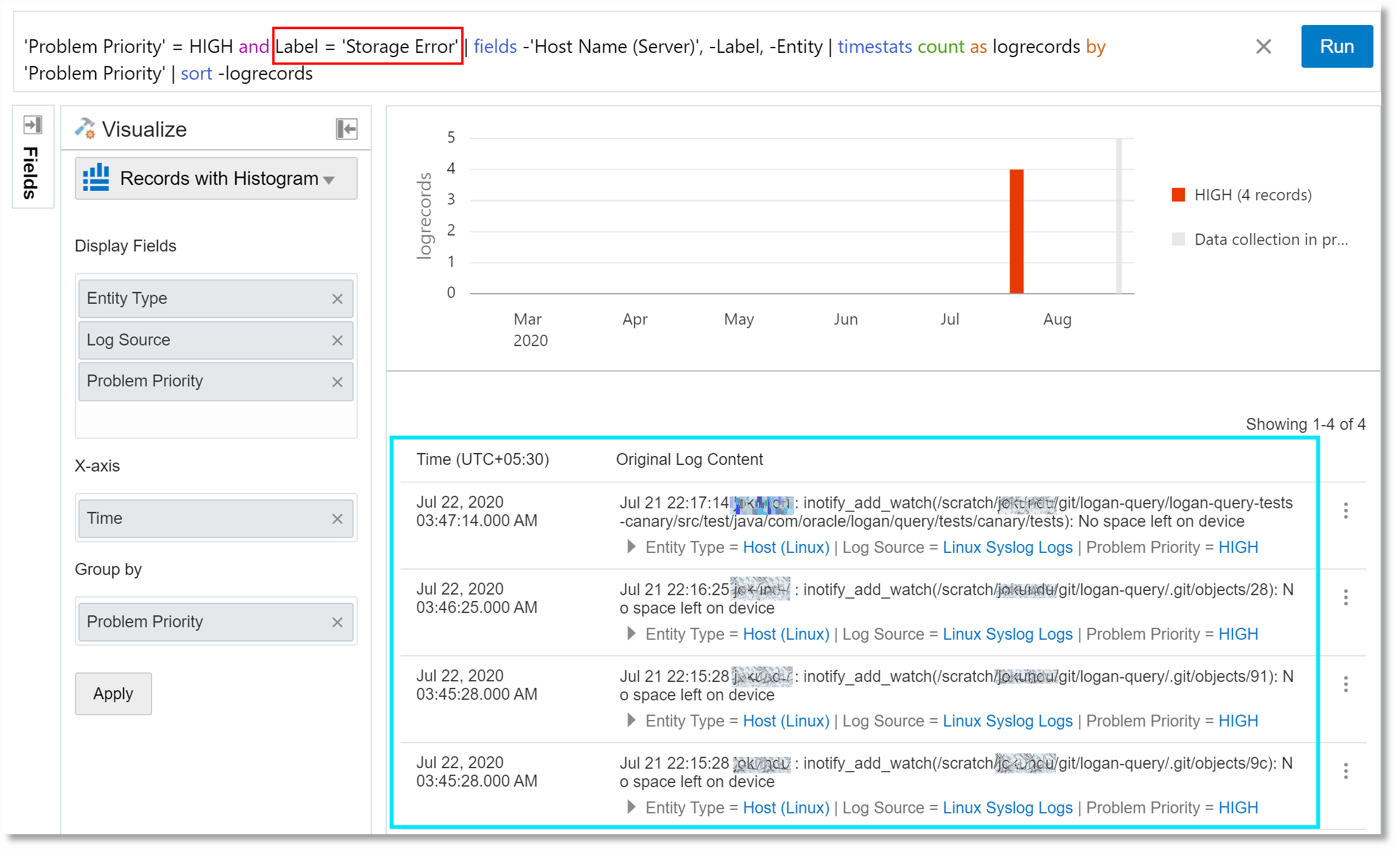The image size is (1396, 849).
Task: Collapse the Visualize panel
Action: [345, 128]
